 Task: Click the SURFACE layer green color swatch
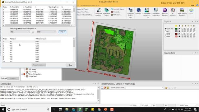coord(176,29)
